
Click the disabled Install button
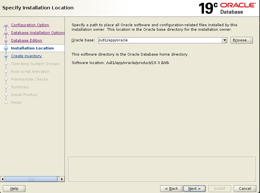point(220,188)
